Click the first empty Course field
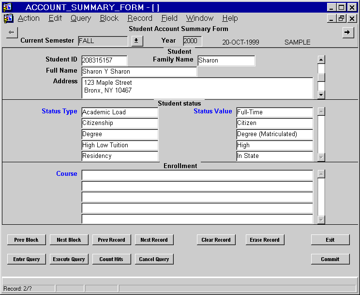The image size is (360, 295). point(197,175)
